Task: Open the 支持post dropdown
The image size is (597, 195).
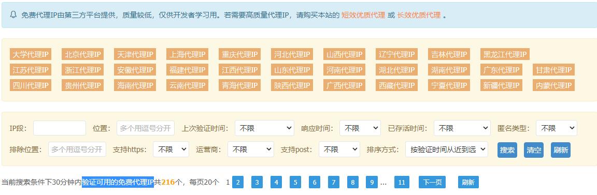Action: point(339,149)
